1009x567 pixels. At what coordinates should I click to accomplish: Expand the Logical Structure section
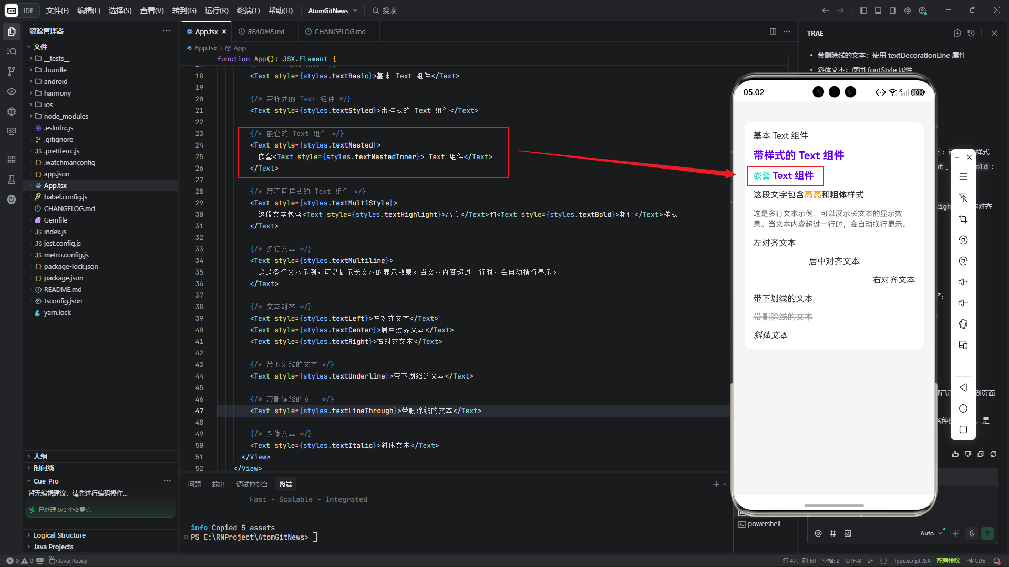click(59, 535)
